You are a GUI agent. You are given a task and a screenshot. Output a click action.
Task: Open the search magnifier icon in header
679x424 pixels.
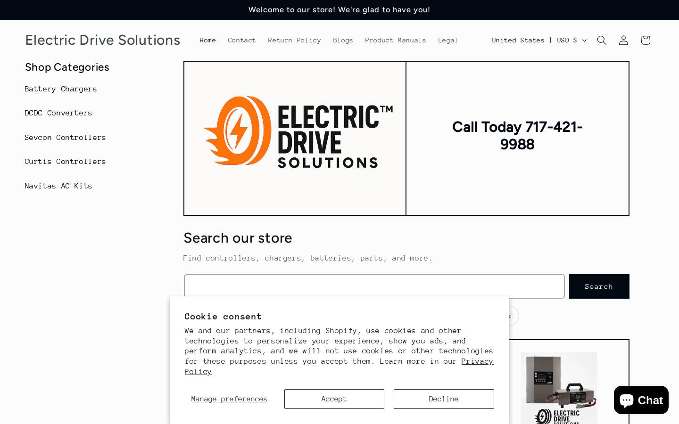pos(602,40)
